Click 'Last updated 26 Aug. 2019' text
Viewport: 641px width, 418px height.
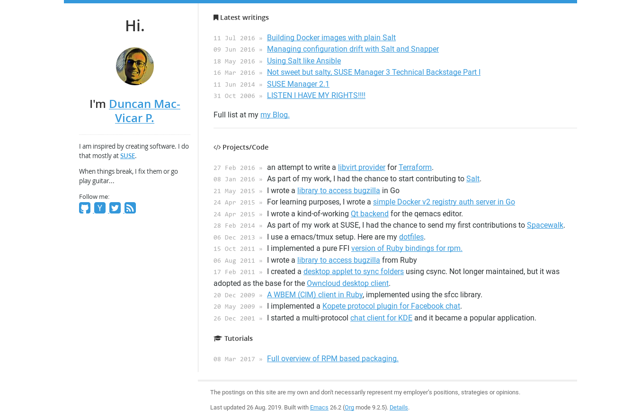click(x=246, y=408)
